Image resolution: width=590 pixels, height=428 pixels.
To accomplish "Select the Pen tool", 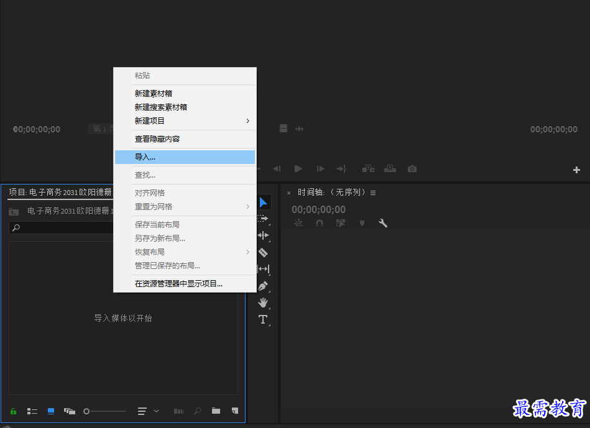I will point(263,286).
